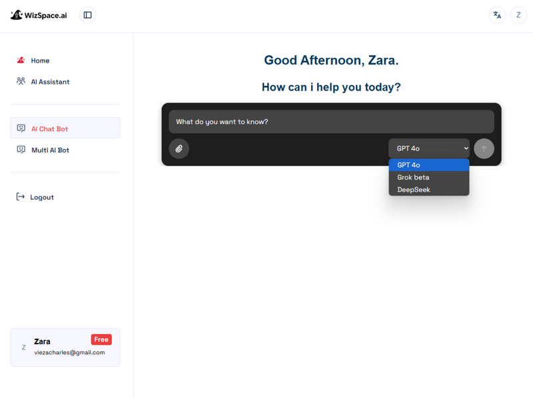The image size is (533, 398).
Task: Pick the highlighted GPT 4o option
Action: pyautogui.click(x=408, y=165)
